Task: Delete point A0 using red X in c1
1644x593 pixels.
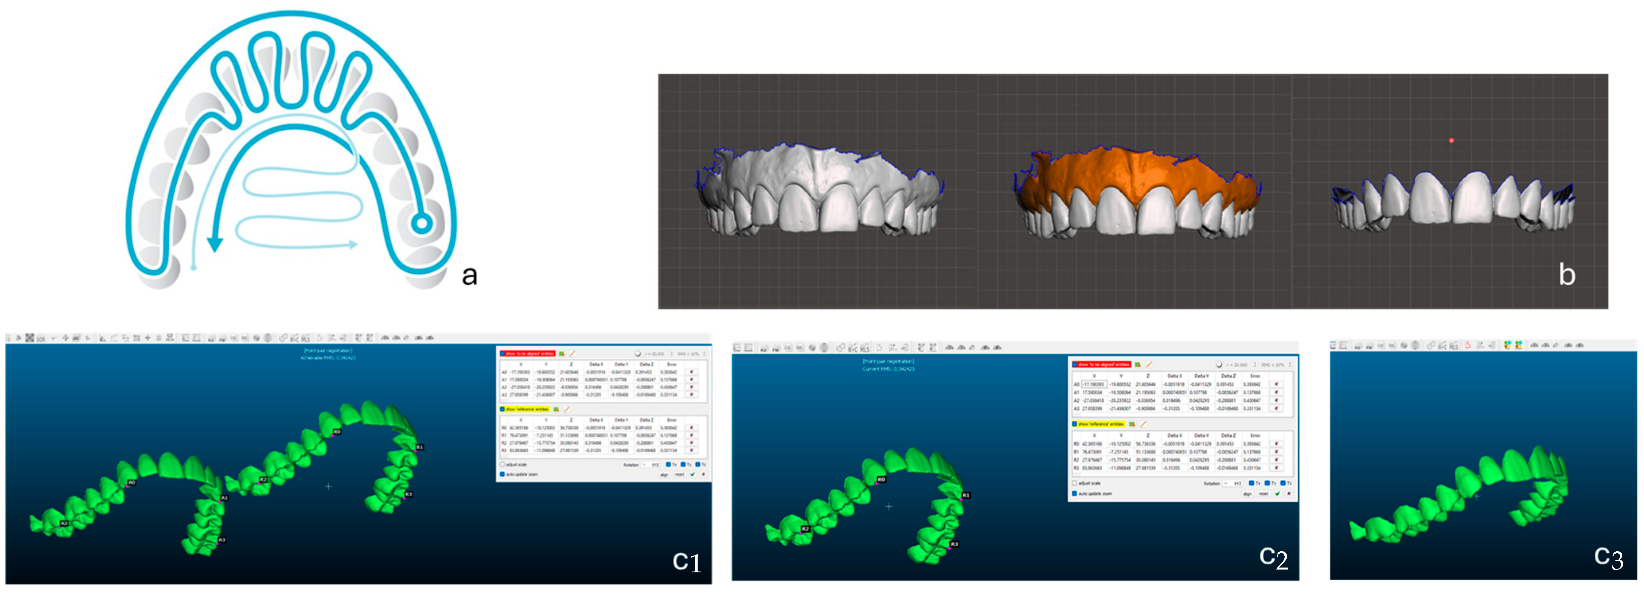Action: click(691, 372)
